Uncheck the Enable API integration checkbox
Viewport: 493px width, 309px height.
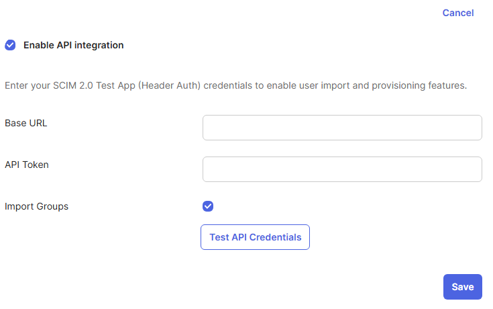[10, 45]
